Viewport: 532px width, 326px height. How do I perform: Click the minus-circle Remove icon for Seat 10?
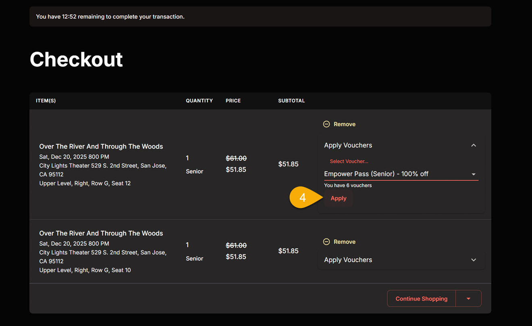coord(326,242)
